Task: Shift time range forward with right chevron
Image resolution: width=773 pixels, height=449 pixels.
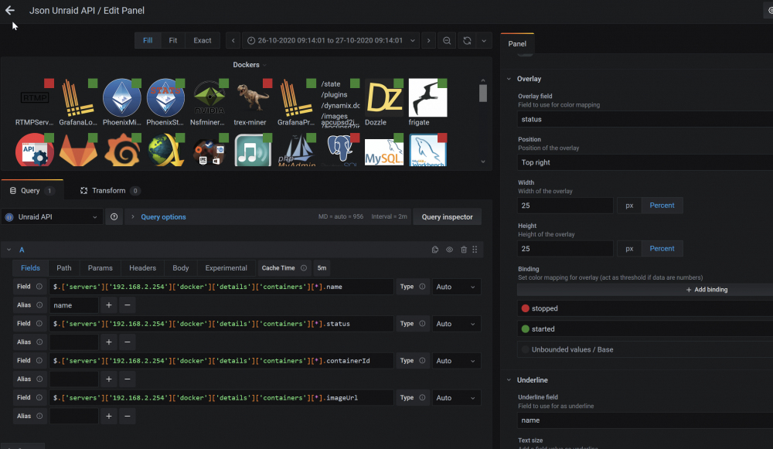Action: click(x=428, y=40)
